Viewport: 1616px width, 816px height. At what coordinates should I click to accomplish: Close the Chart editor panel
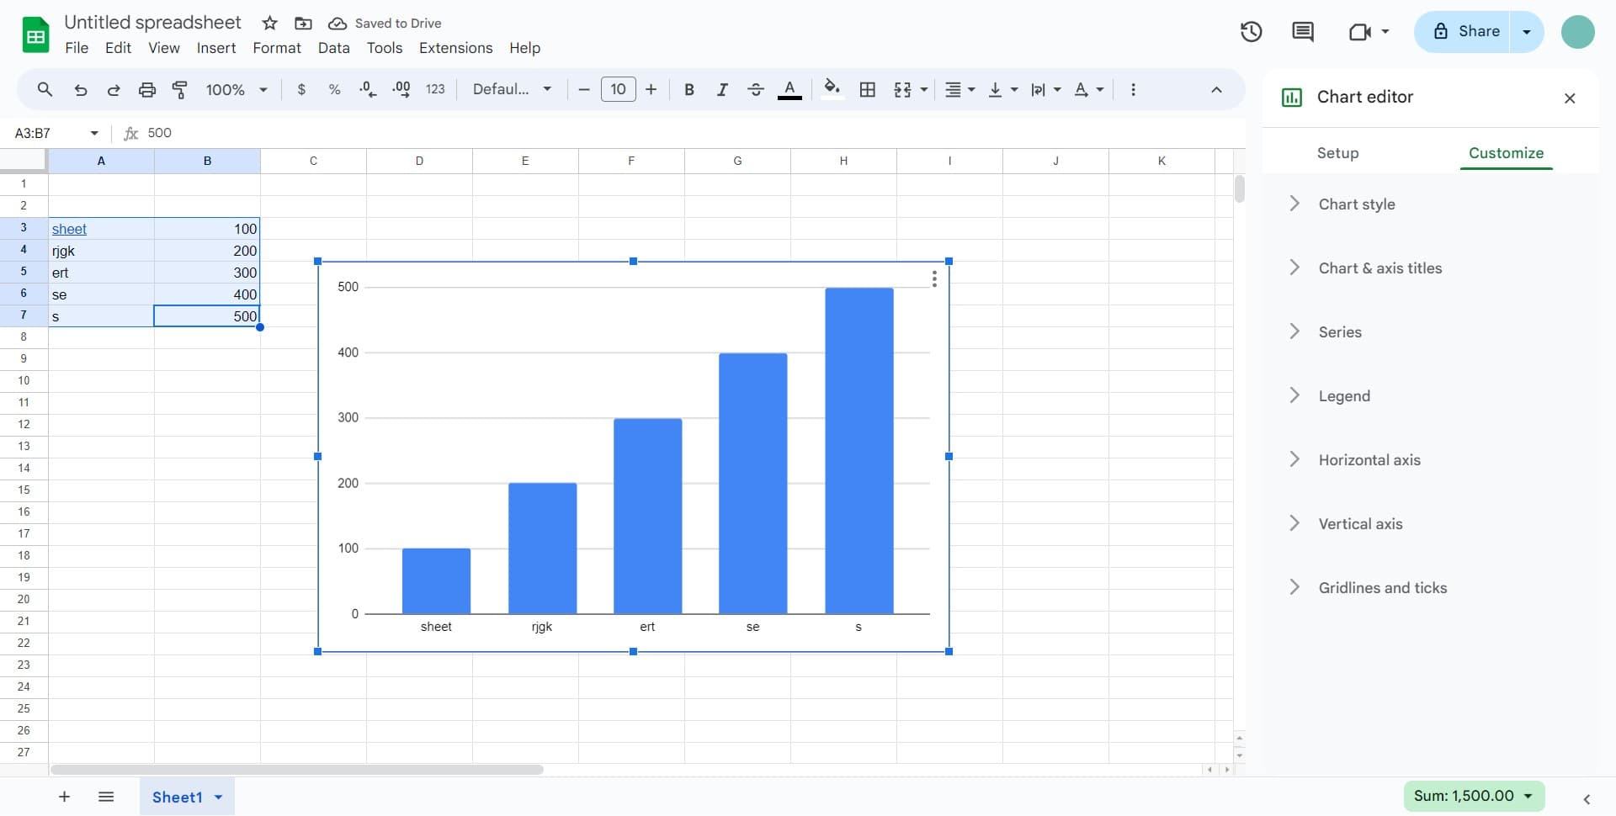tap(1569, 98)
